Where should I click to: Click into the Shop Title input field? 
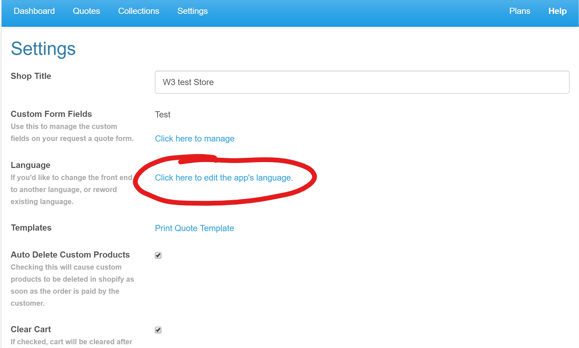(x=362, y=82)
